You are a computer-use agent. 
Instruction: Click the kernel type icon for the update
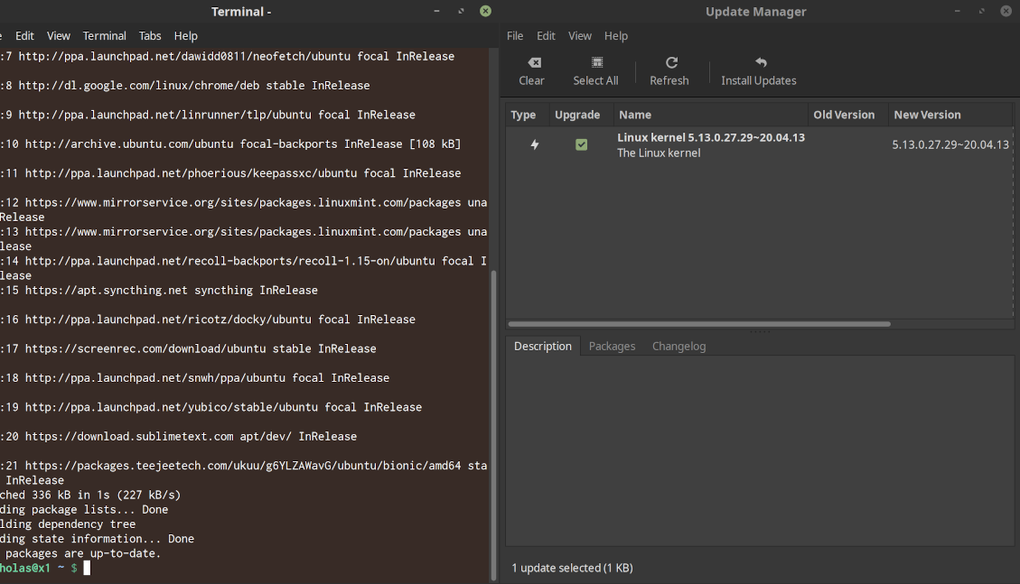click(x=535, y=144)
